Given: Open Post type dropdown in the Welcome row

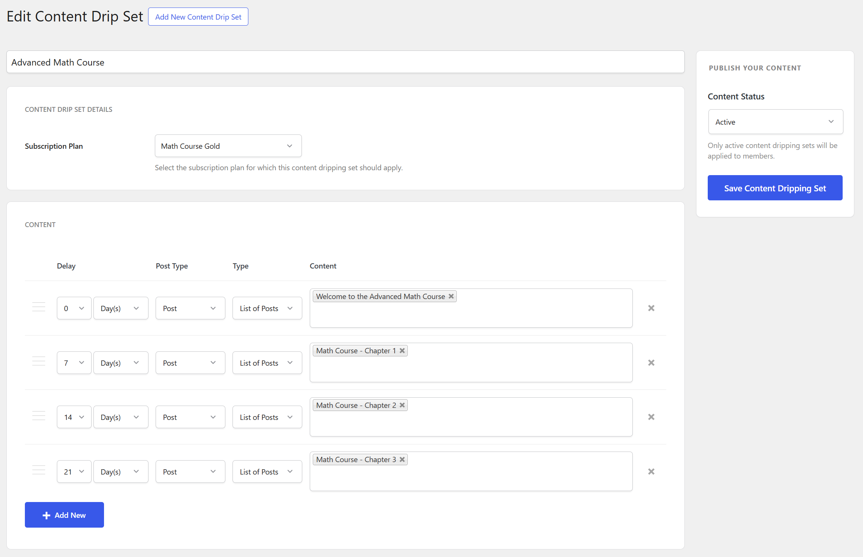Looking at the screenshot, I should [x=190, y=308].
